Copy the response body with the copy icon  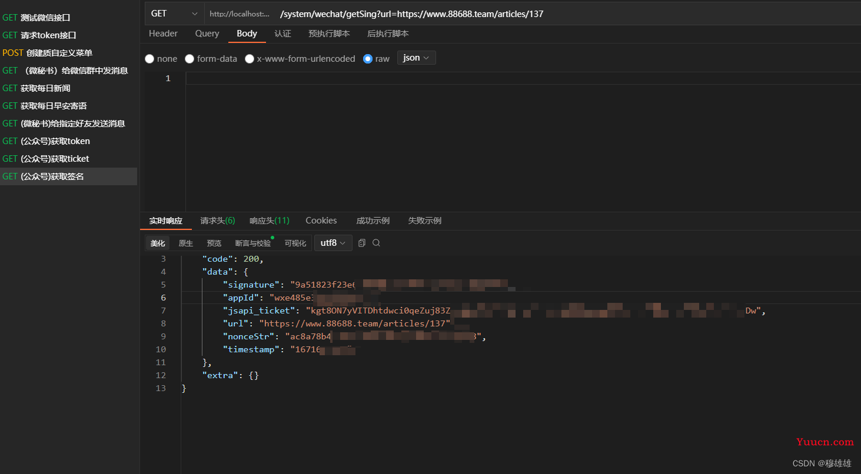(x=362, y=243)
